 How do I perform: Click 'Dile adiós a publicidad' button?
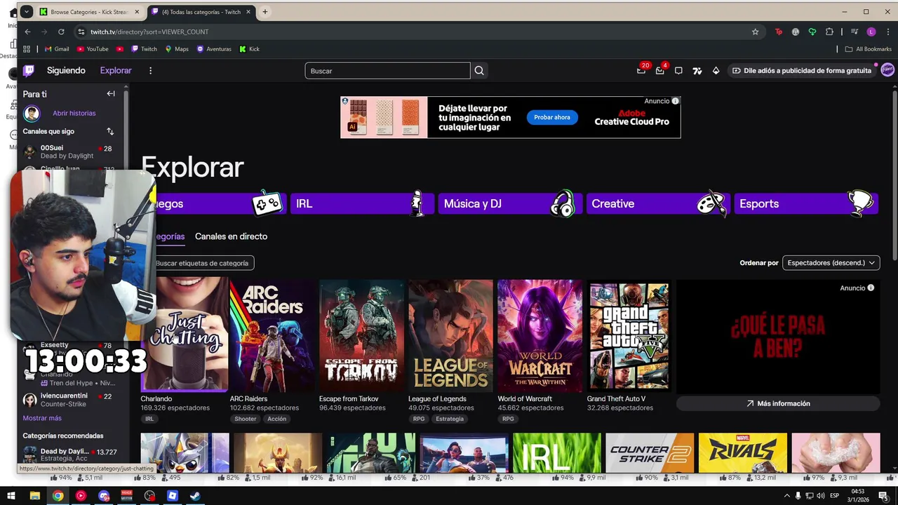point(802,71)
